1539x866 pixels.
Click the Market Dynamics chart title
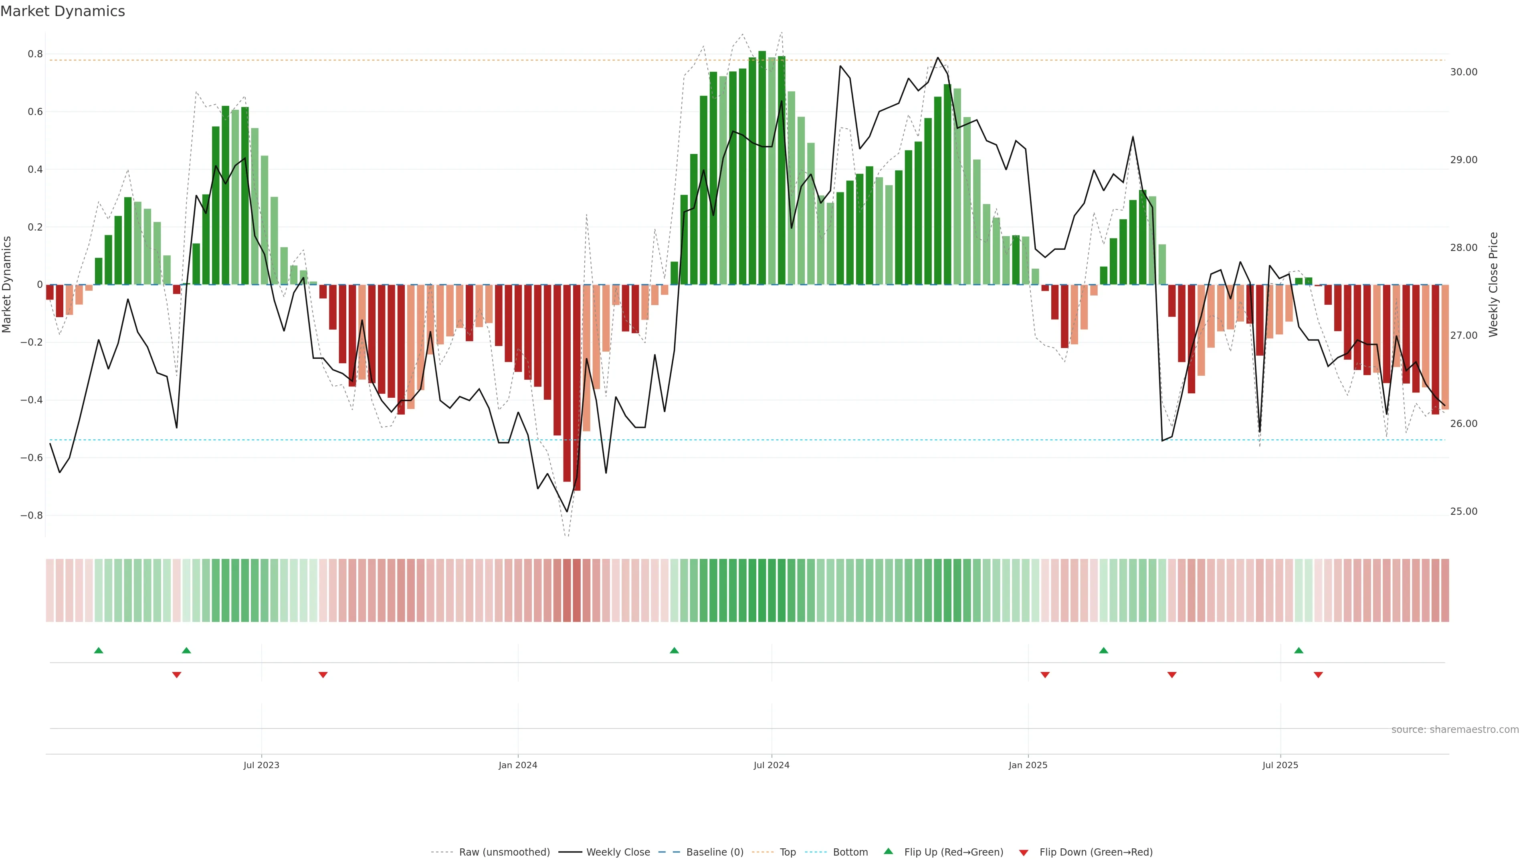[x=63, y=11]
